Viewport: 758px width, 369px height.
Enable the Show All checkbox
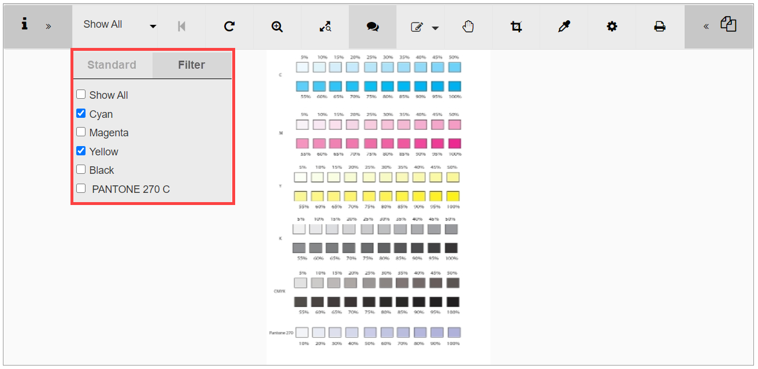pyautogui.click(x=81, y=94)
